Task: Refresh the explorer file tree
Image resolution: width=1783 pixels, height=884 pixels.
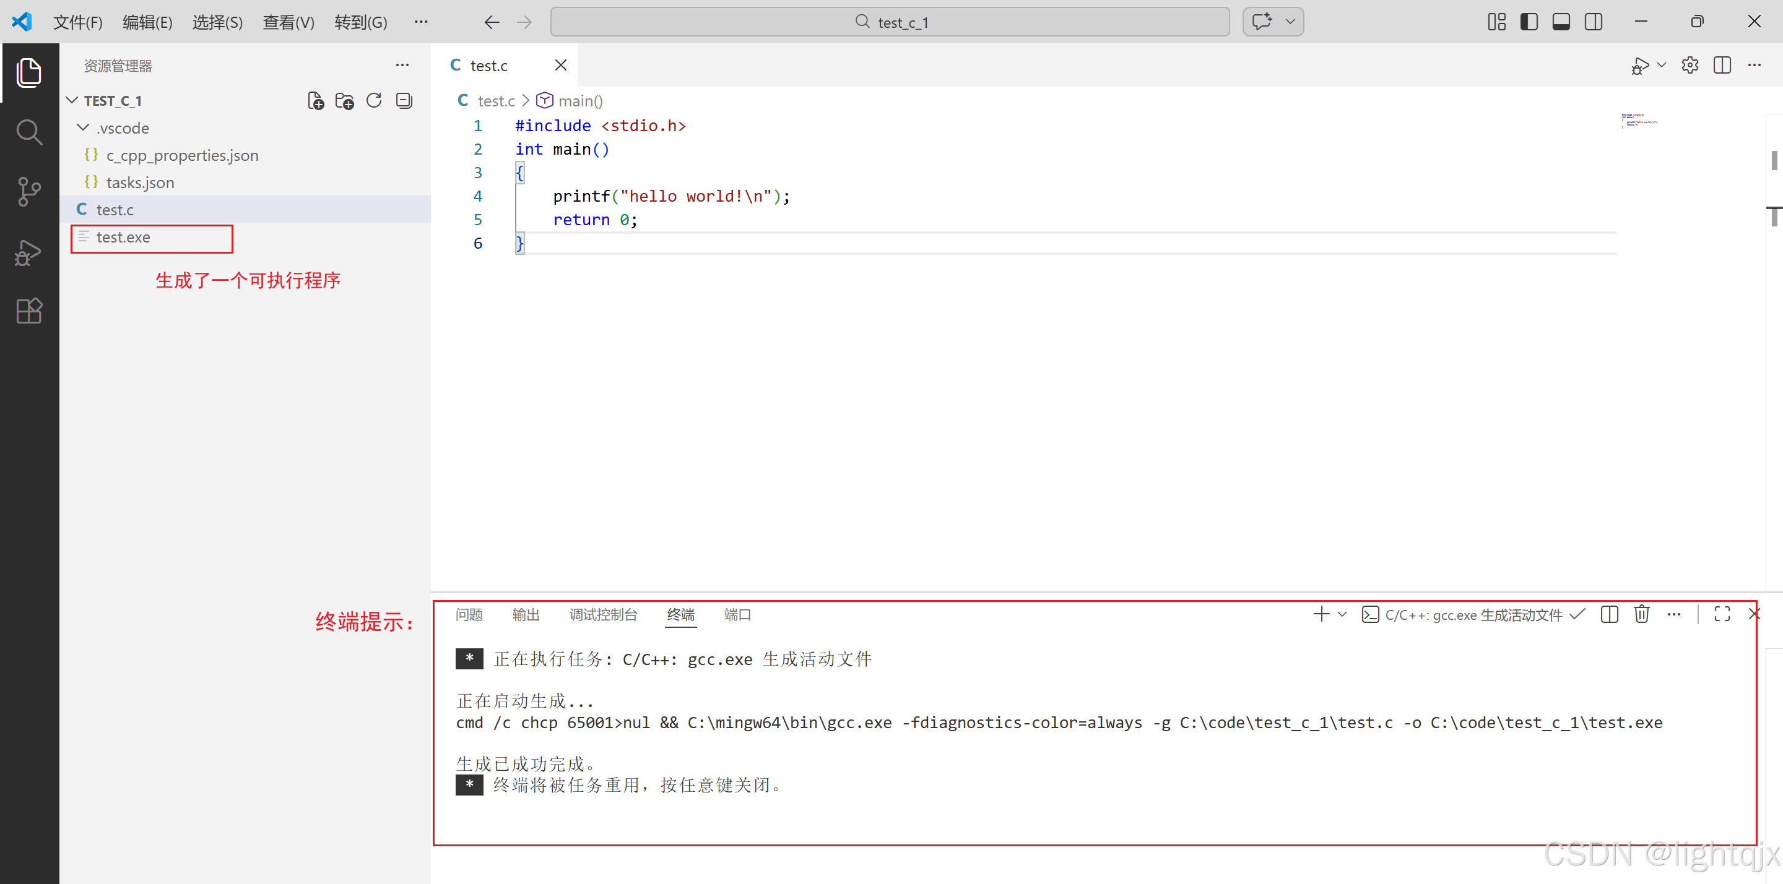Action: (x=374, y=101)
